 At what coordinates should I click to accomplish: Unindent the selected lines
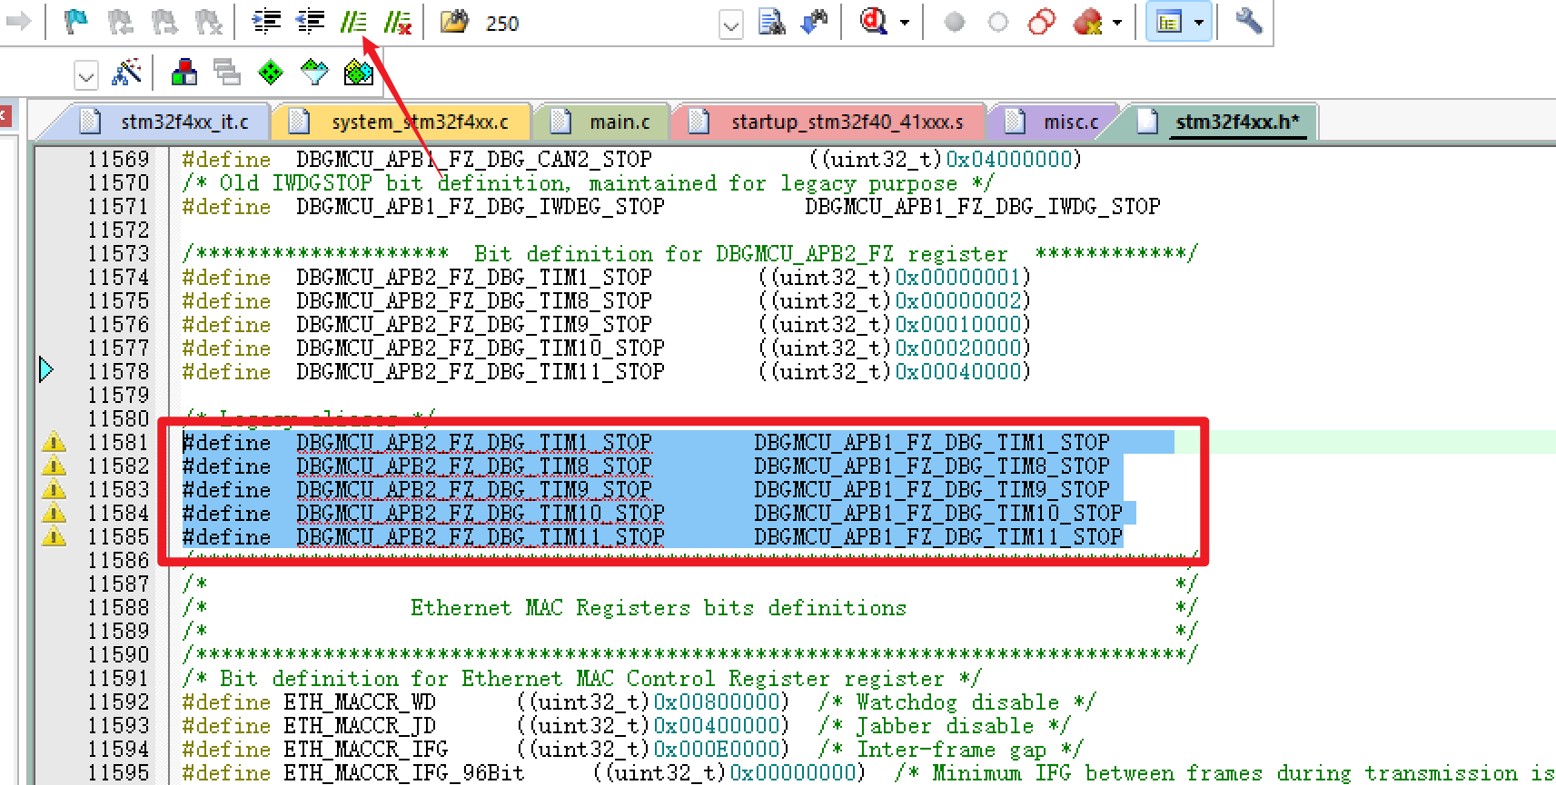click(310, 21)
